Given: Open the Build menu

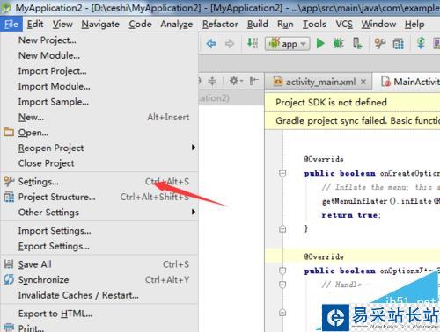Looking at the screenshot, I should tap(257, 24).
